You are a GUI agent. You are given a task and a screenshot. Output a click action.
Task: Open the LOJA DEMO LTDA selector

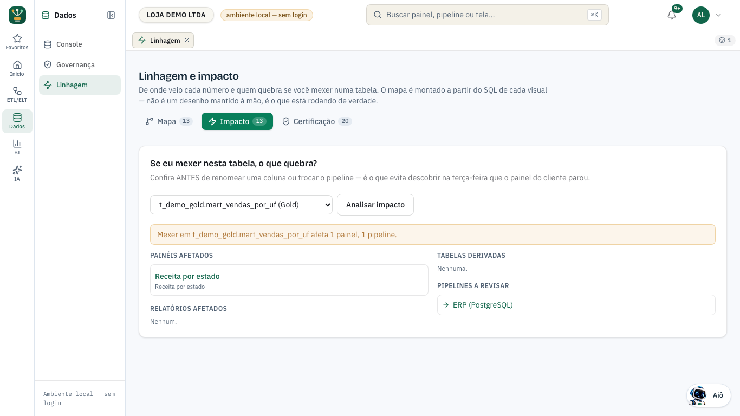click(x=176, y=15)
